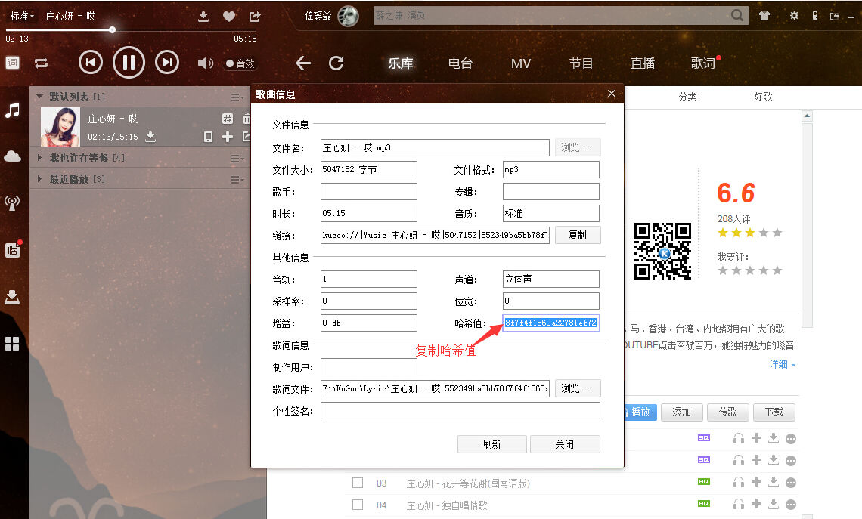
Task: Open the apps grid sidebar icon
Action: tap(12, 344)
